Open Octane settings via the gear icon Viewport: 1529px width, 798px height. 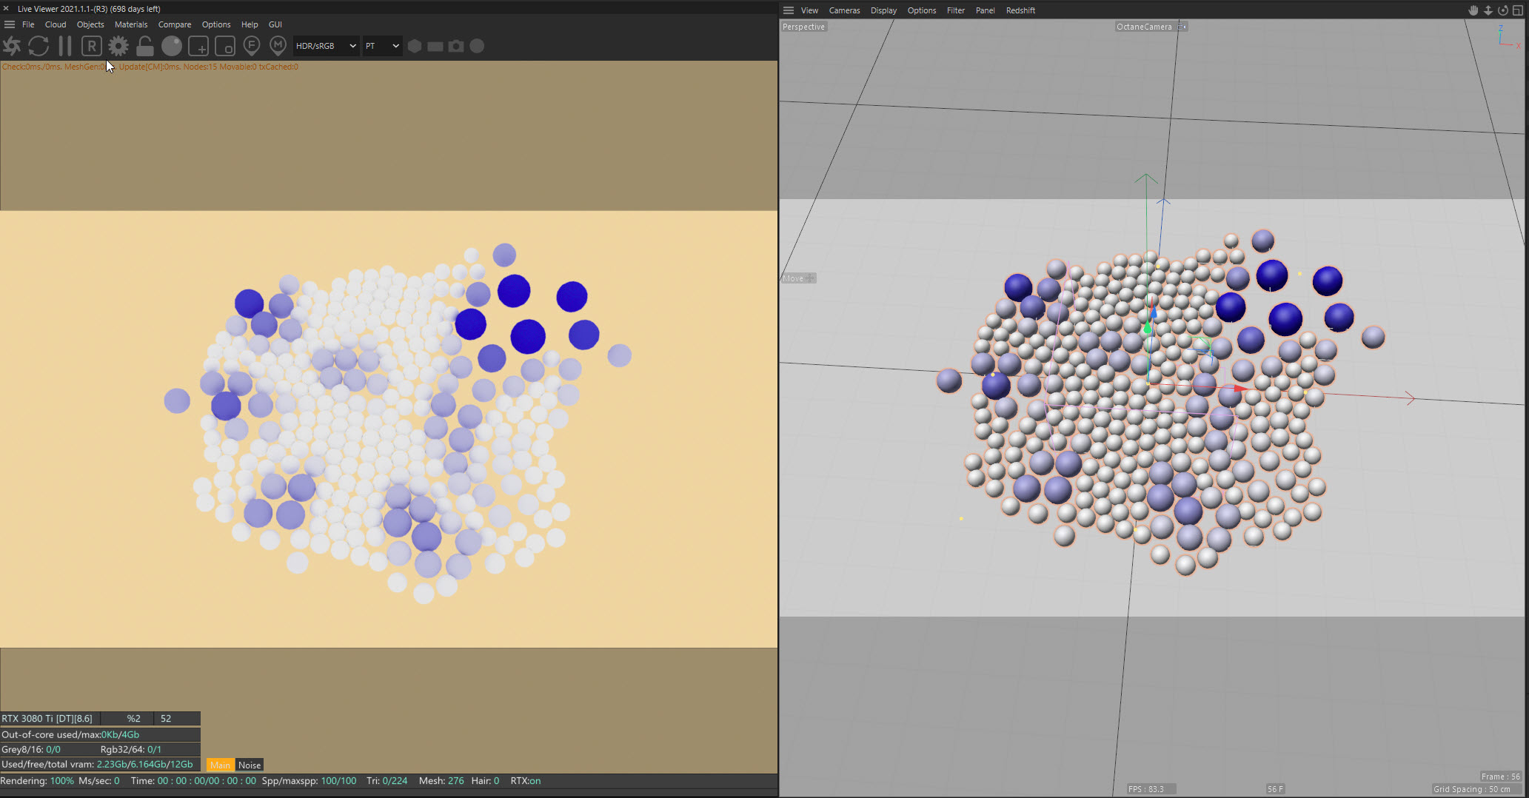[118, 46]
